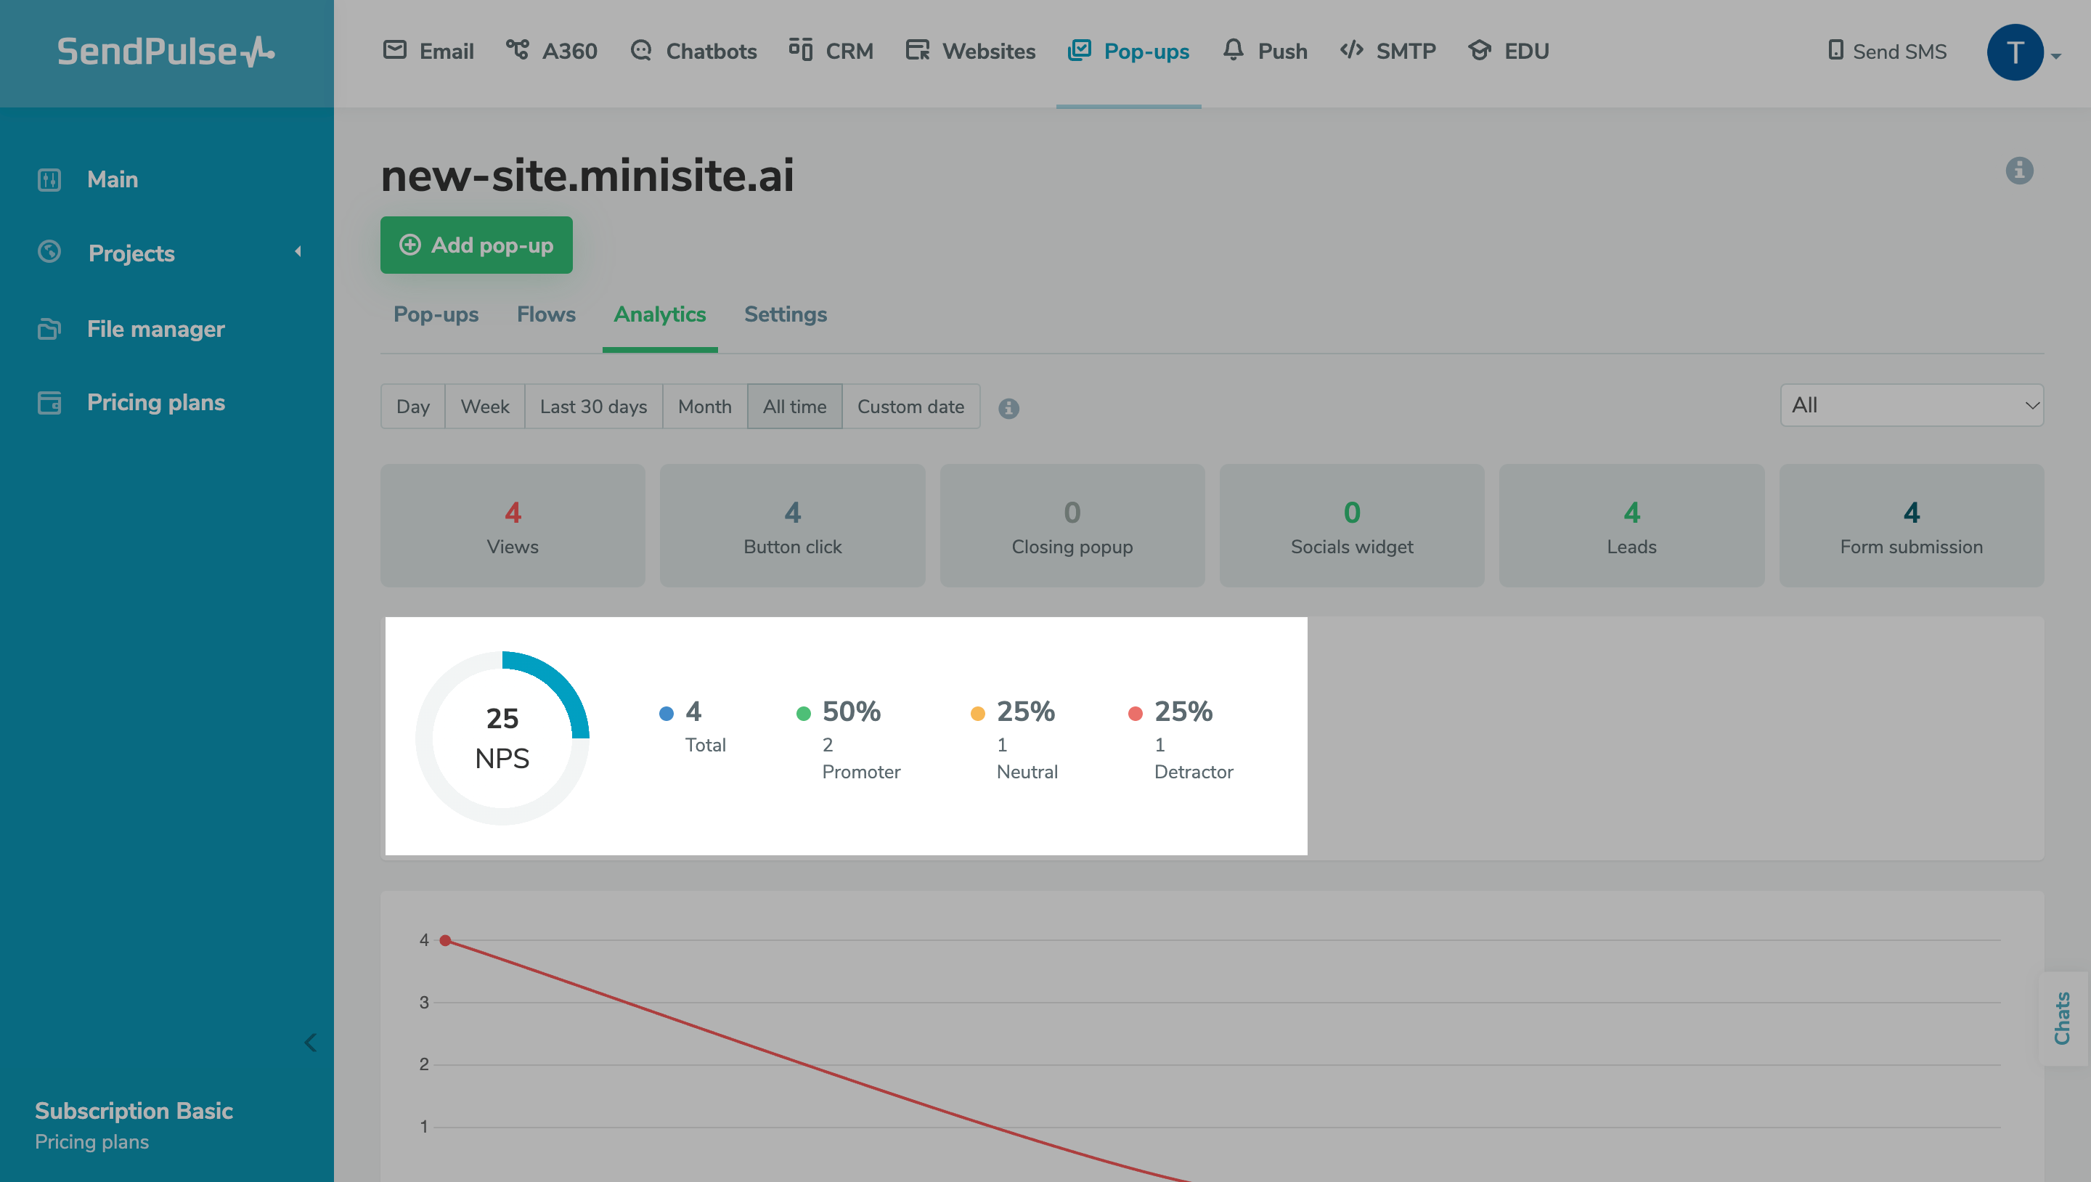Select the Last 30 days period
This screenshot has height=1182, width=2091.
[593, 407]
